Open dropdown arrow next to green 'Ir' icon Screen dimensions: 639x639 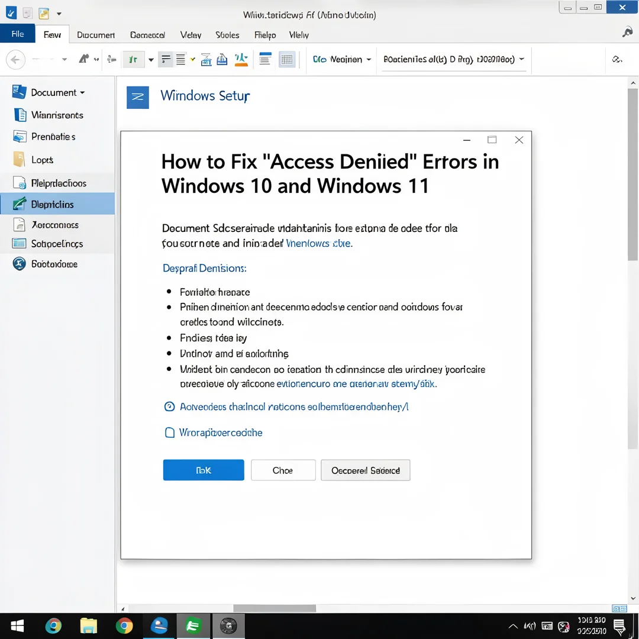click(x=151, y=60)
